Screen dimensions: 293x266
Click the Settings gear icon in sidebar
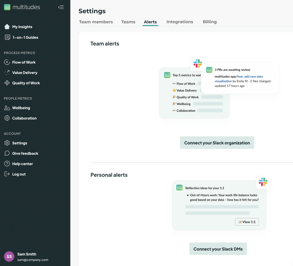click(x=7, y=143)
